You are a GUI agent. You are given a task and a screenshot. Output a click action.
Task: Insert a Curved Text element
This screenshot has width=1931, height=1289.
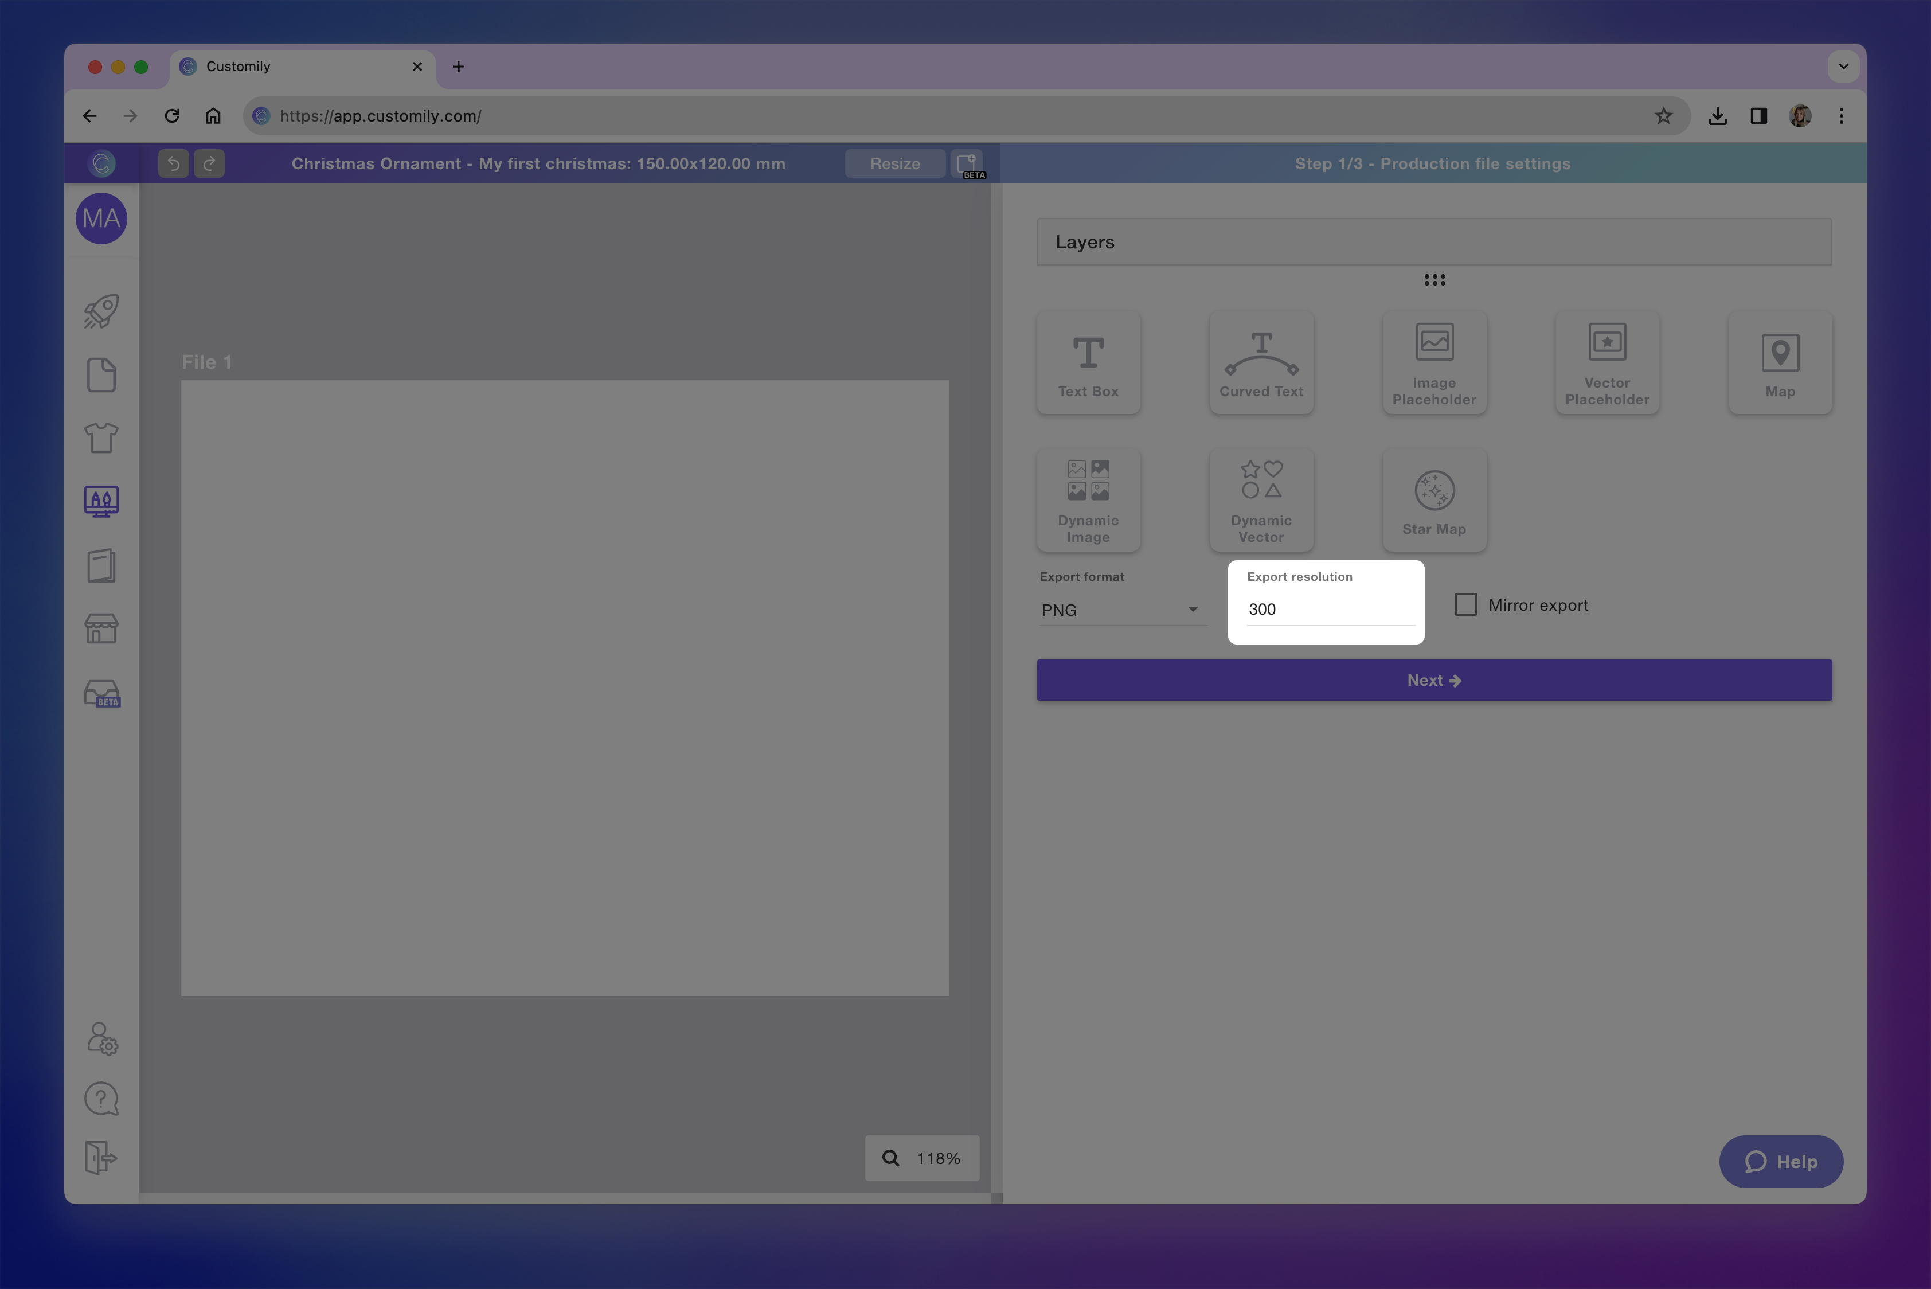coord(1261,362)
